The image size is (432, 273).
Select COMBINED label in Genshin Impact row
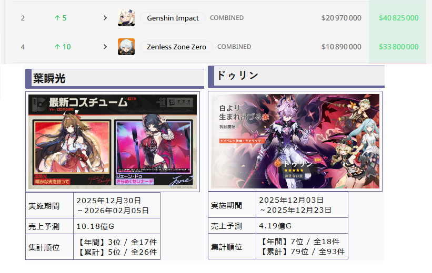click(227, 18)
